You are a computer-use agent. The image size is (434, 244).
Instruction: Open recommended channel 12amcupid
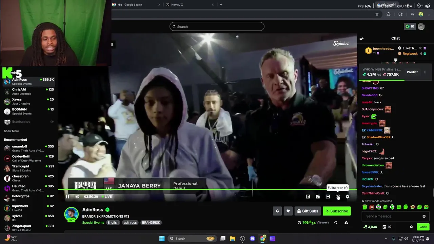pos(29,168)
